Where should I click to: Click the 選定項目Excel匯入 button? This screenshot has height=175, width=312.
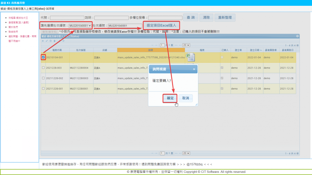pyautogui.click(x=161, y=25)
